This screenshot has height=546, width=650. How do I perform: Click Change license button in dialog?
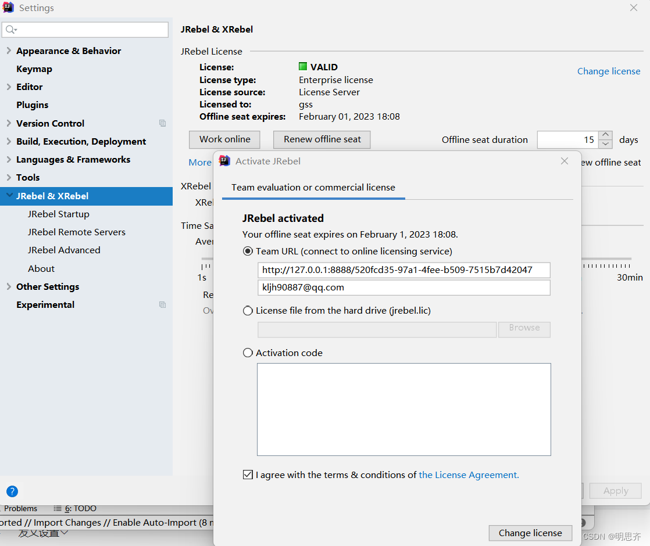click(x=530, y=533)
